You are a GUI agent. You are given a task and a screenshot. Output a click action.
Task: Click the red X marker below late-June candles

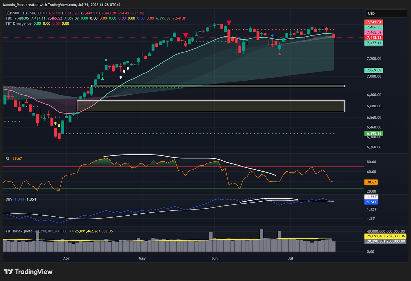[279, 54]
